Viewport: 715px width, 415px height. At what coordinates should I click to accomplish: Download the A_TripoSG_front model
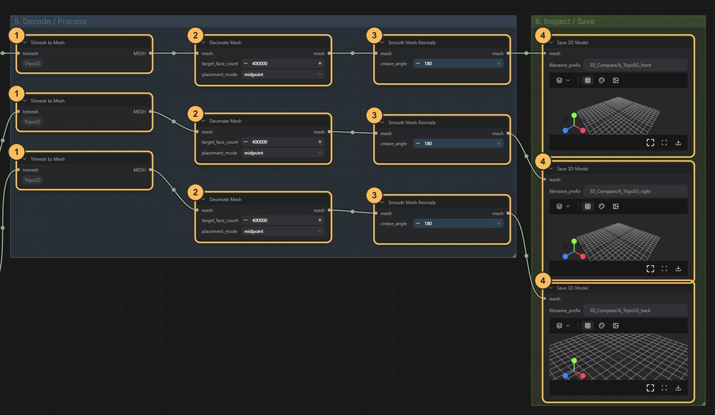pyautogui.click(x=678, y=143)
